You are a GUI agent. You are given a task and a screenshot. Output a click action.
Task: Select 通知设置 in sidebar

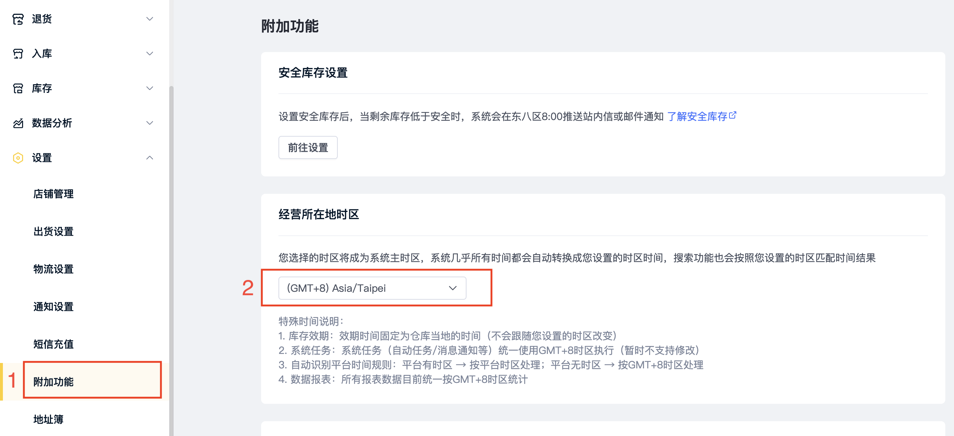[x=53, y=307]
